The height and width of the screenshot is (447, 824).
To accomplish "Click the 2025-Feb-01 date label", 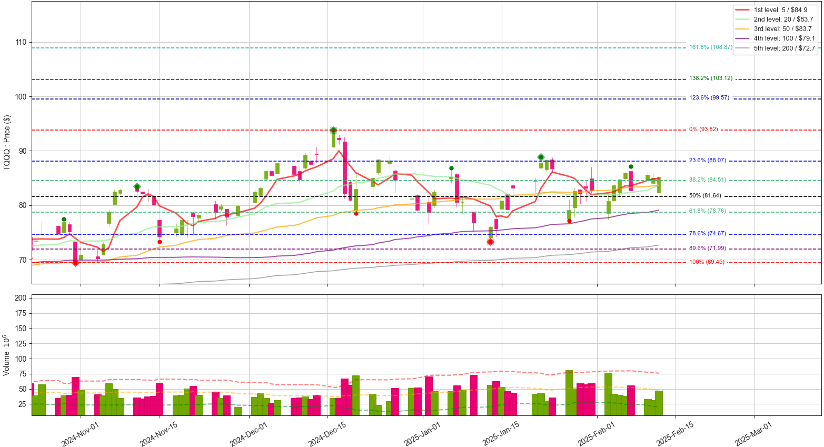I will point(597,433).
